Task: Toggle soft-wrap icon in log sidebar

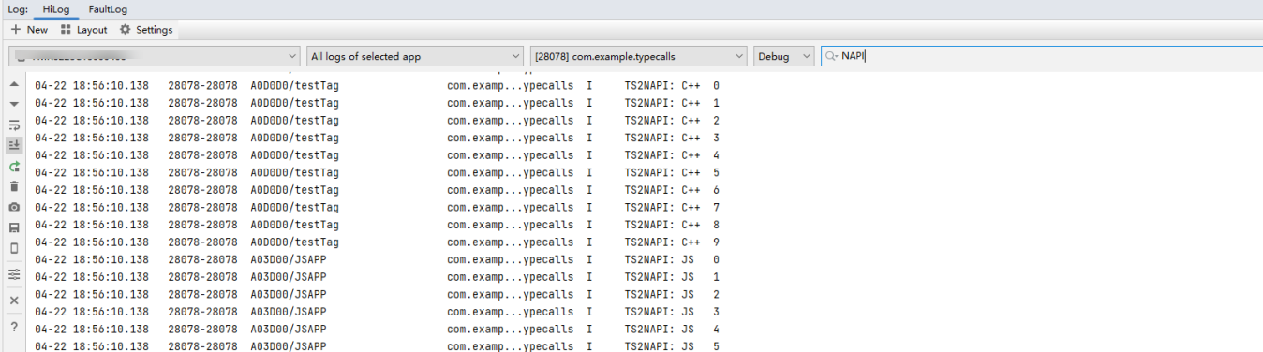Action: coord(14,125)
